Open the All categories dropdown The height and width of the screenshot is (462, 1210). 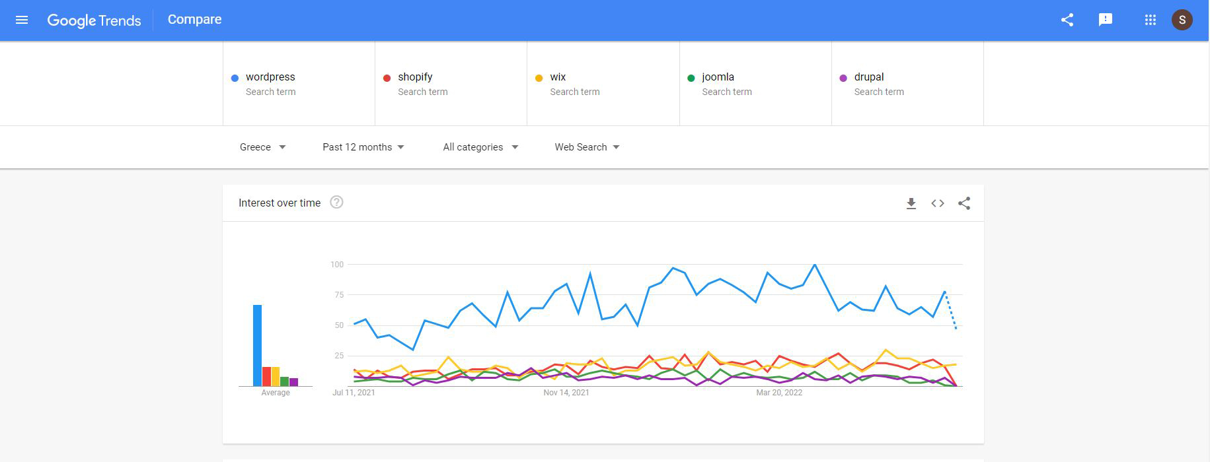[x=480, y=147]
